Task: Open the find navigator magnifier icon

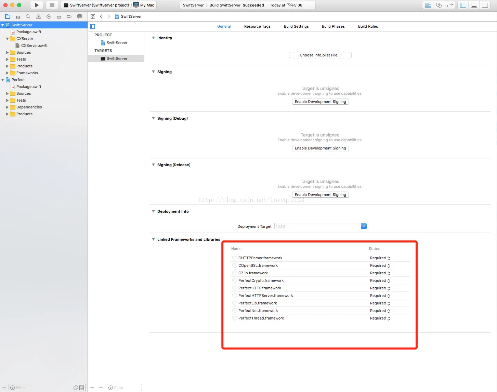Action: 28,16
